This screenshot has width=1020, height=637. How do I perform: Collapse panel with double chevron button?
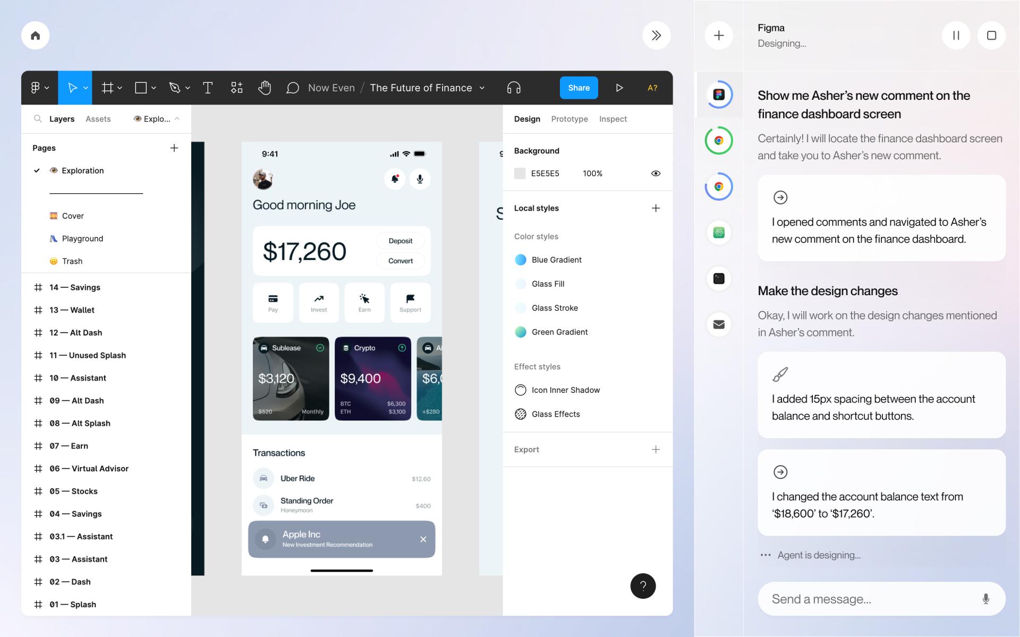tap(657, 36)
